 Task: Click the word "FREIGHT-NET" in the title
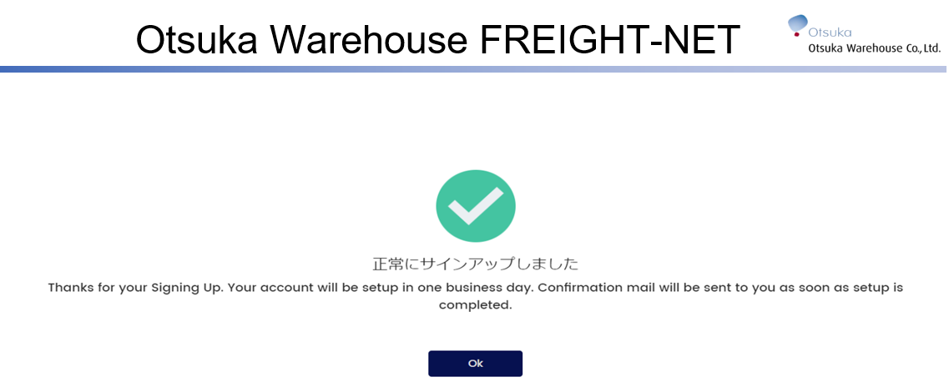[x=609, y=40]
